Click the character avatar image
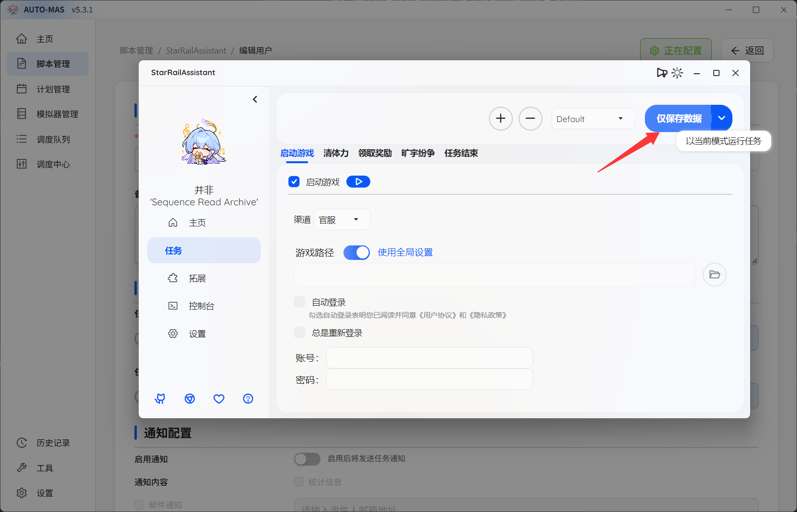797x512 pixels. click(204, 142)
